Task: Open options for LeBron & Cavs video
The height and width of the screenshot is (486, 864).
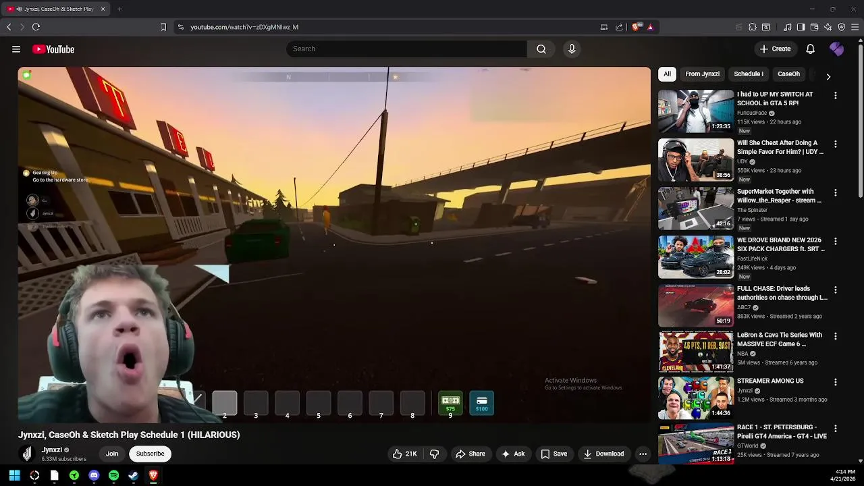Action: click(836, 336)
